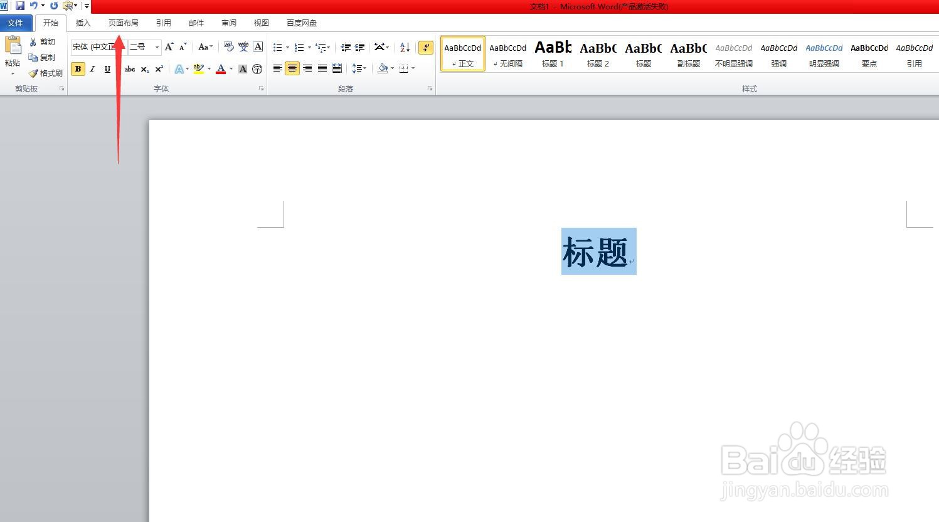
Task: Select the 副标题 style
Action: [688, 53]
